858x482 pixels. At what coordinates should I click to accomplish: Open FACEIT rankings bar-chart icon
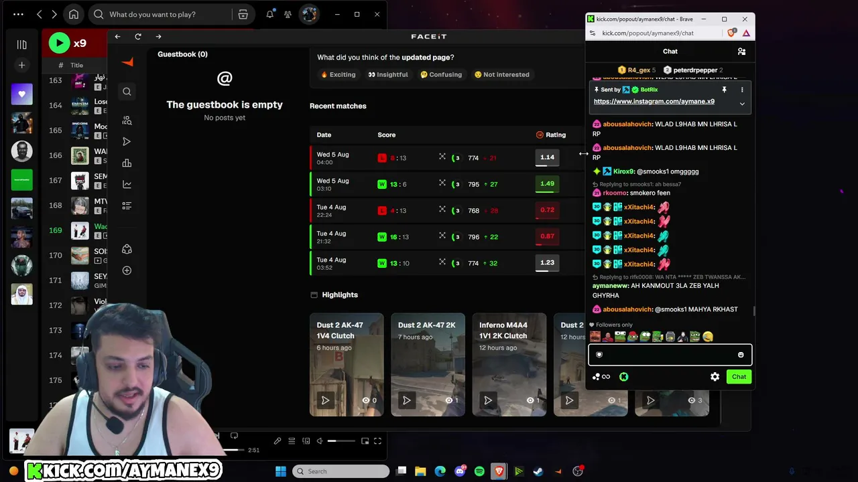click(127, 163)
